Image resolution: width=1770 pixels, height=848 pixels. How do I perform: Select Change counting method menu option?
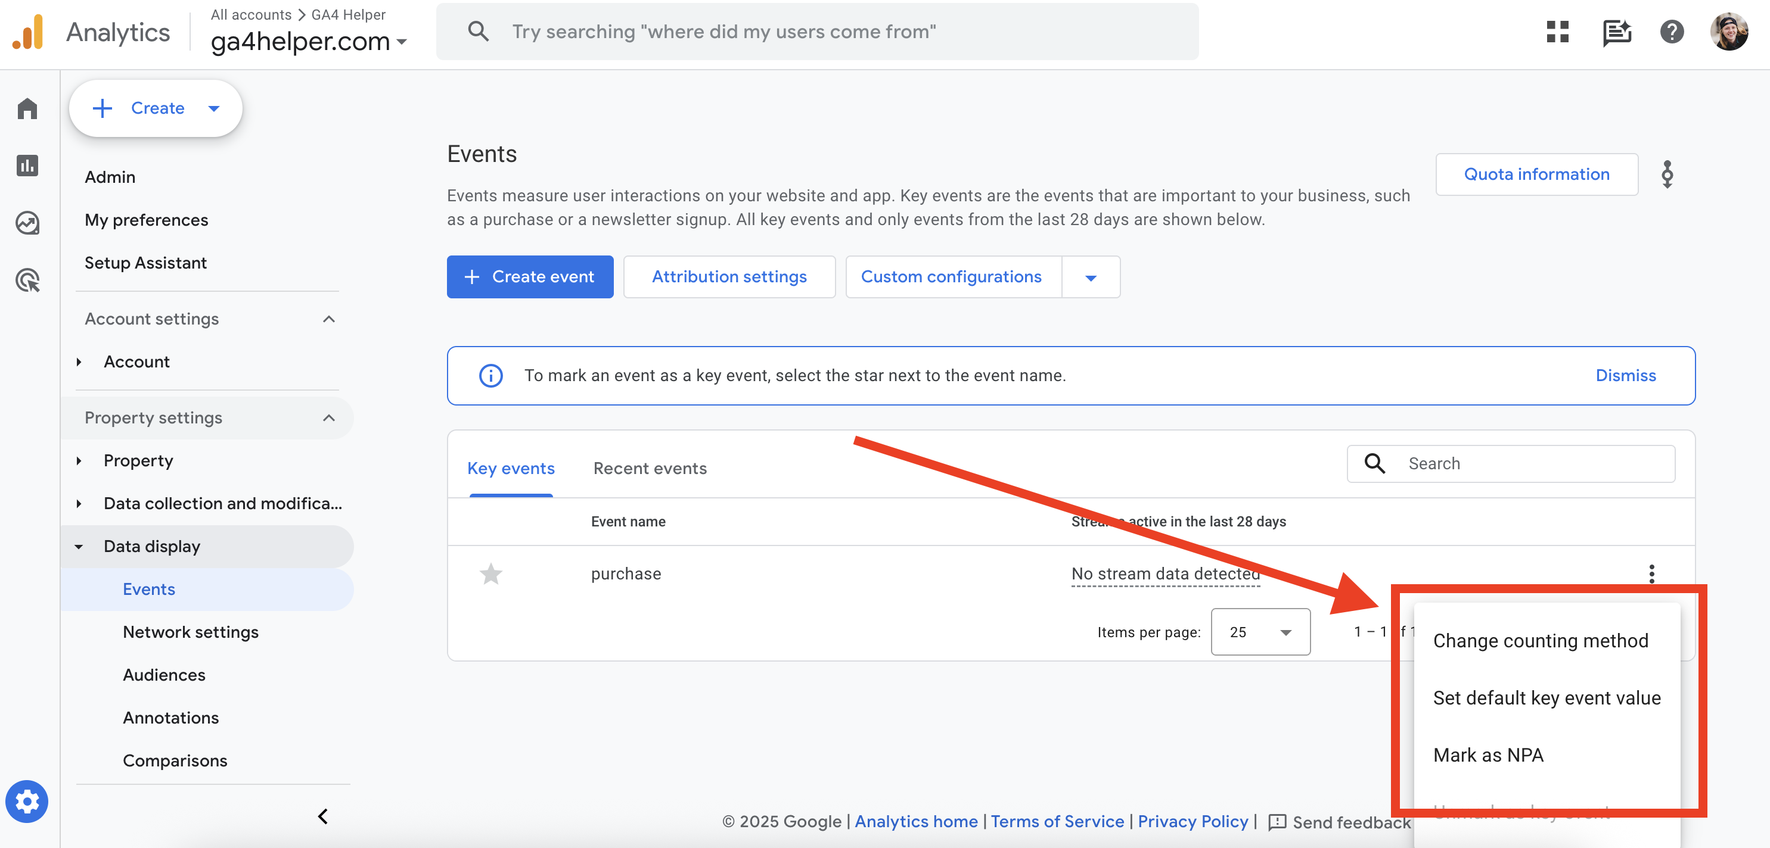point(1540,641)
